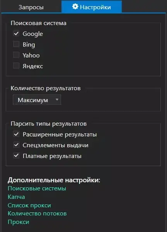Open the Прокси settings link
The height and width of the screenshot is (232, 167).
click(x=19, y=222)
